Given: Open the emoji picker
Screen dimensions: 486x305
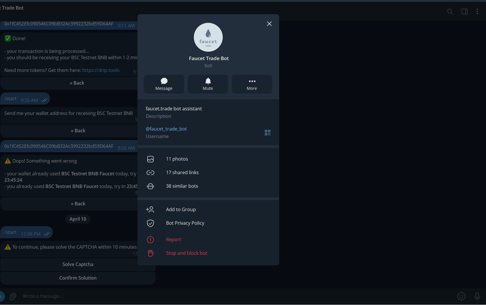Looking at the screenshot, I should (x=461, y=296).
